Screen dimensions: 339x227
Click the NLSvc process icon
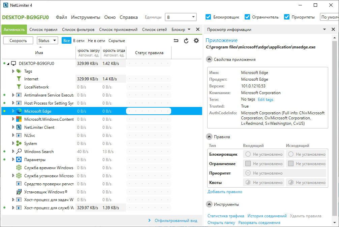coord(19,135)
